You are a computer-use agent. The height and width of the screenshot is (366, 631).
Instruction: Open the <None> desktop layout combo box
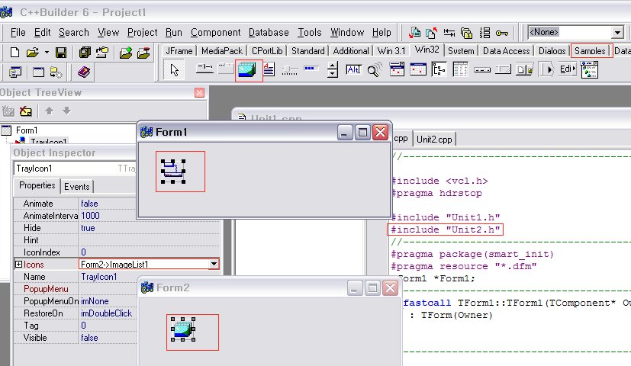(x=617, y=33)
